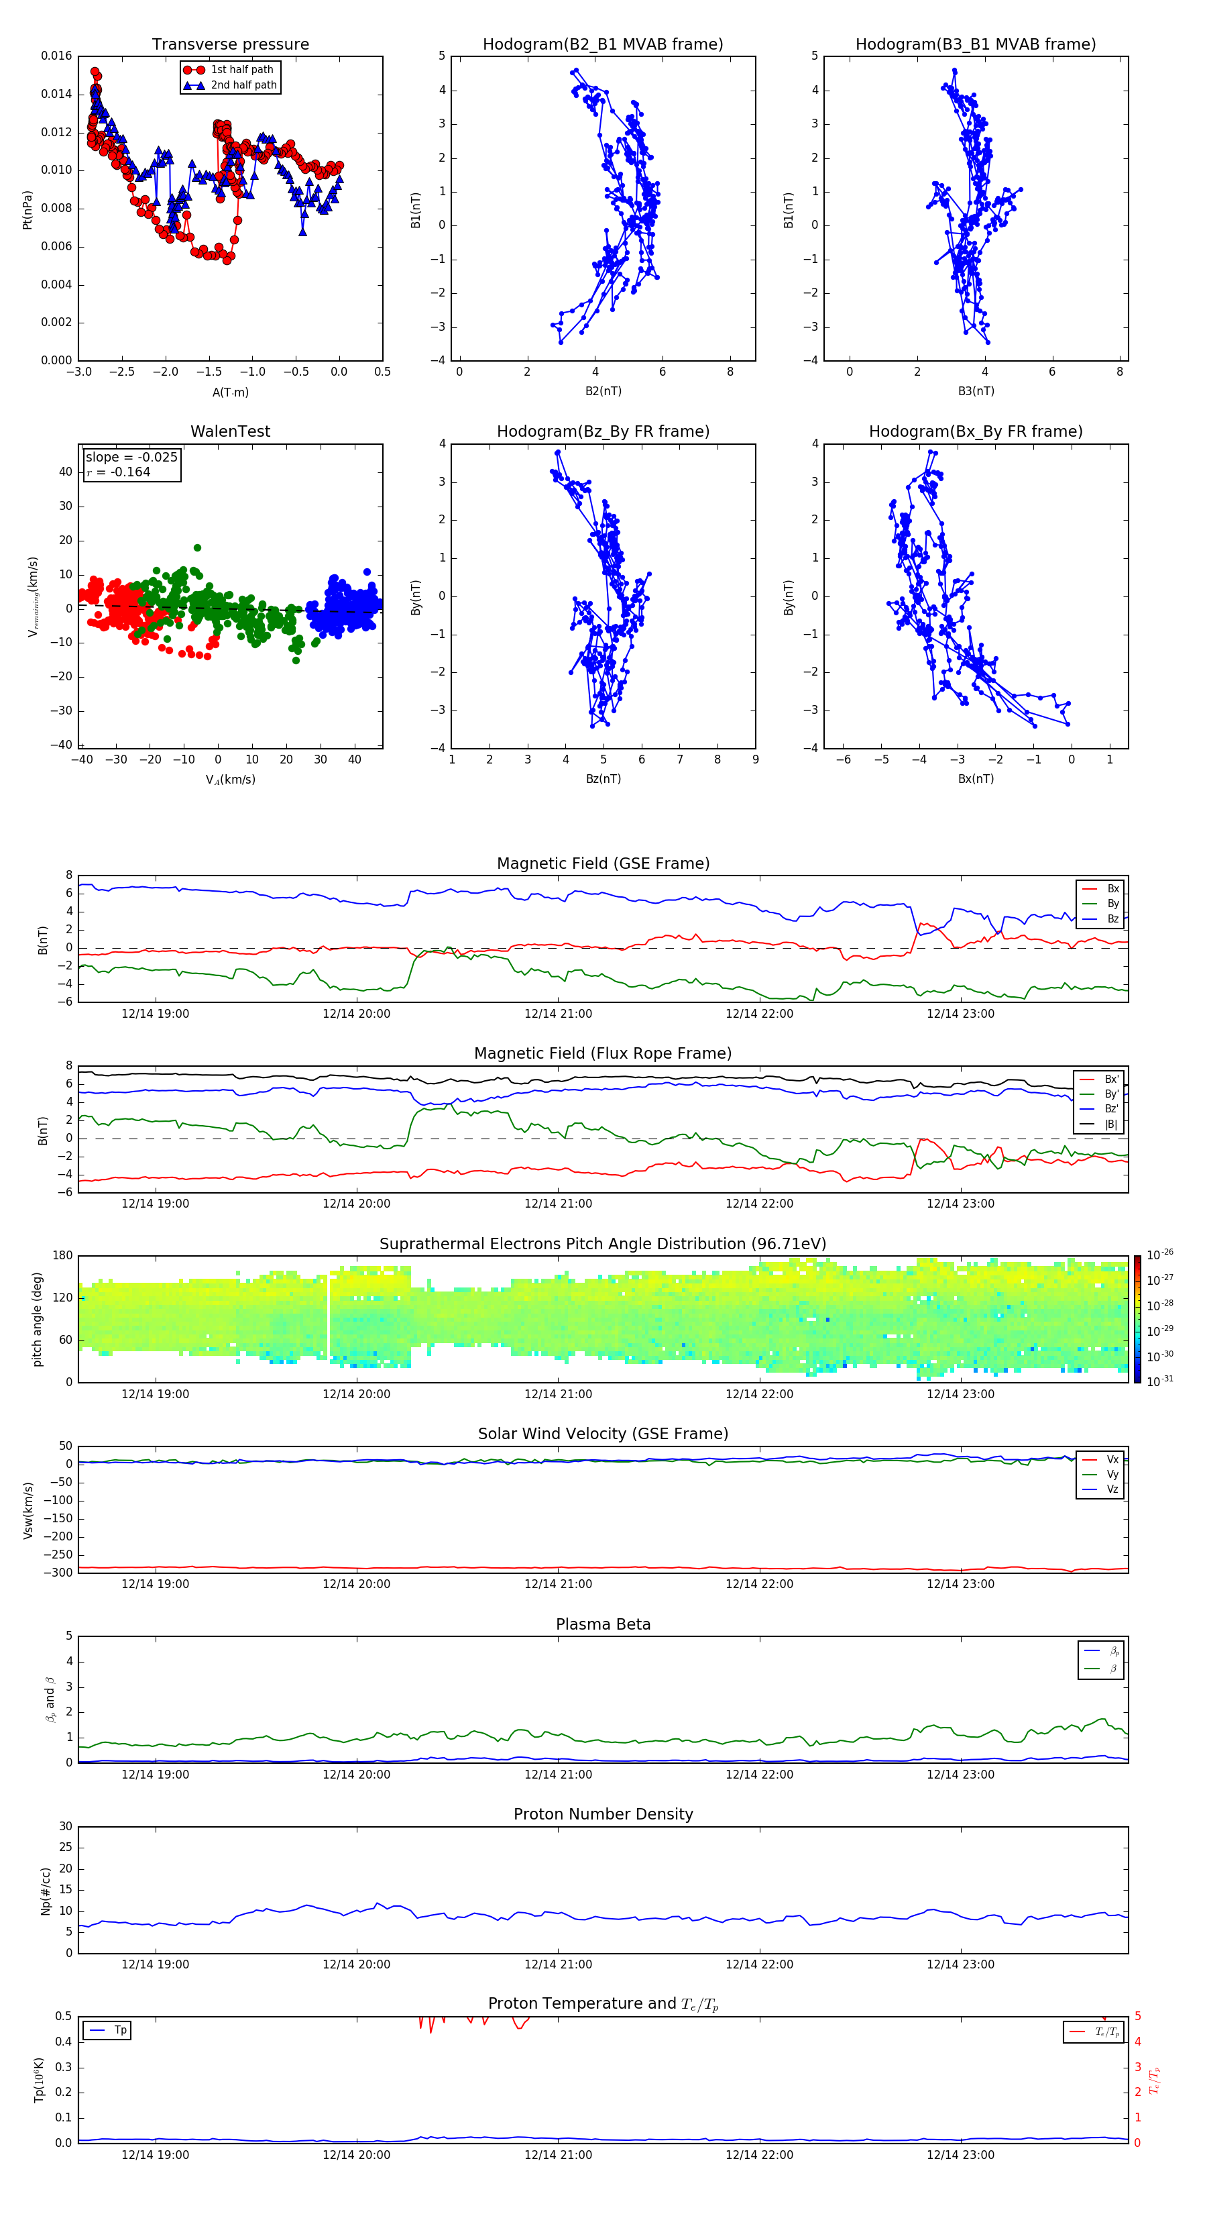Select the red "Te/Tp" legend entry

click(x=1094, y=2032)
